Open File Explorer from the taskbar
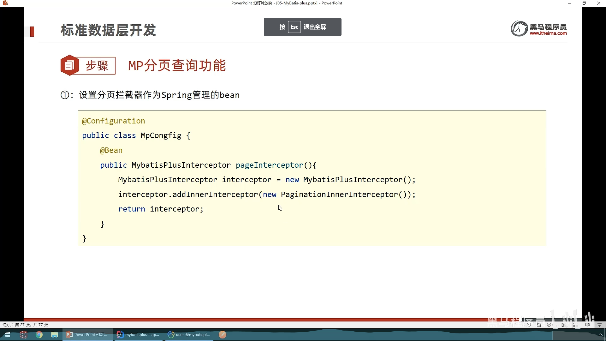This screenshot has width=606, height=341. click(55, 335)
